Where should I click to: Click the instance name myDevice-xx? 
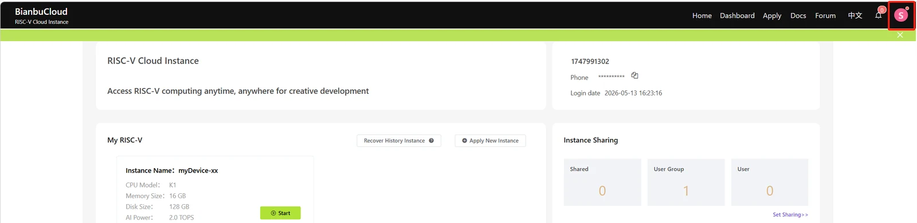click(198, 170)
